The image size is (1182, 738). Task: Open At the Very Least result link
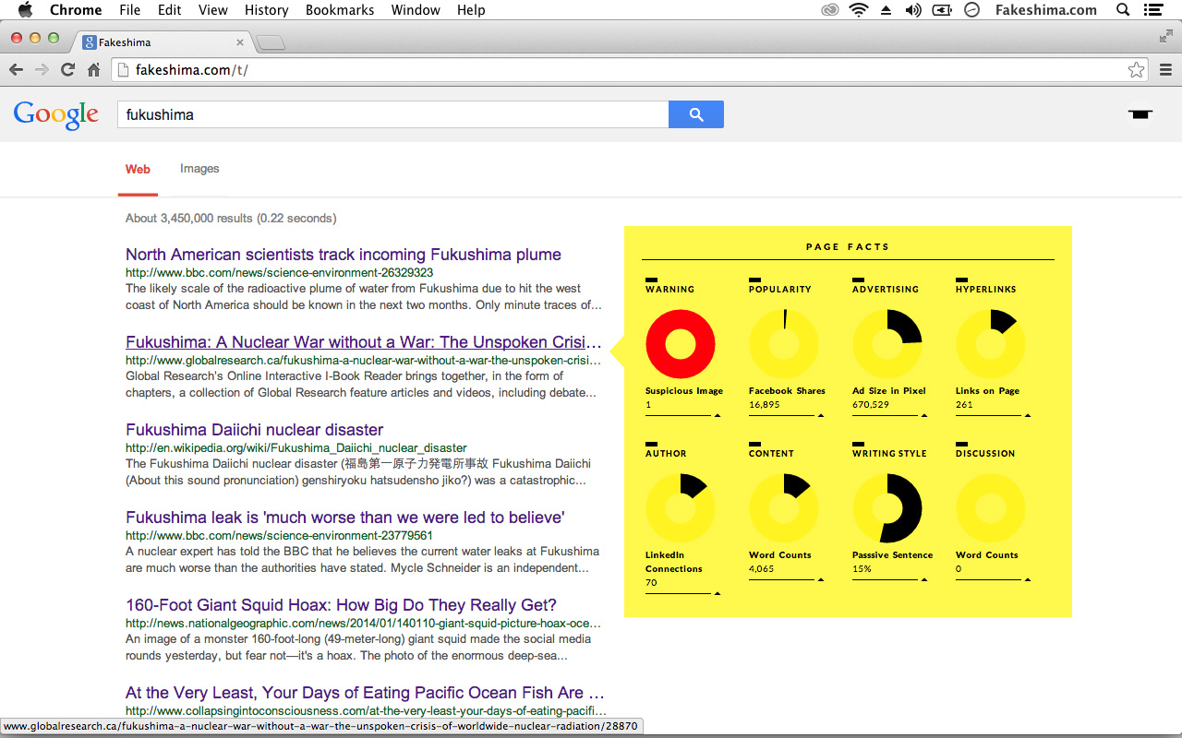(365, 693)
